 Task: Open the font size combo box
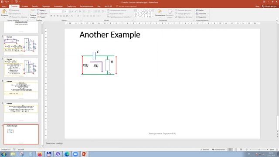click(67, 11)
